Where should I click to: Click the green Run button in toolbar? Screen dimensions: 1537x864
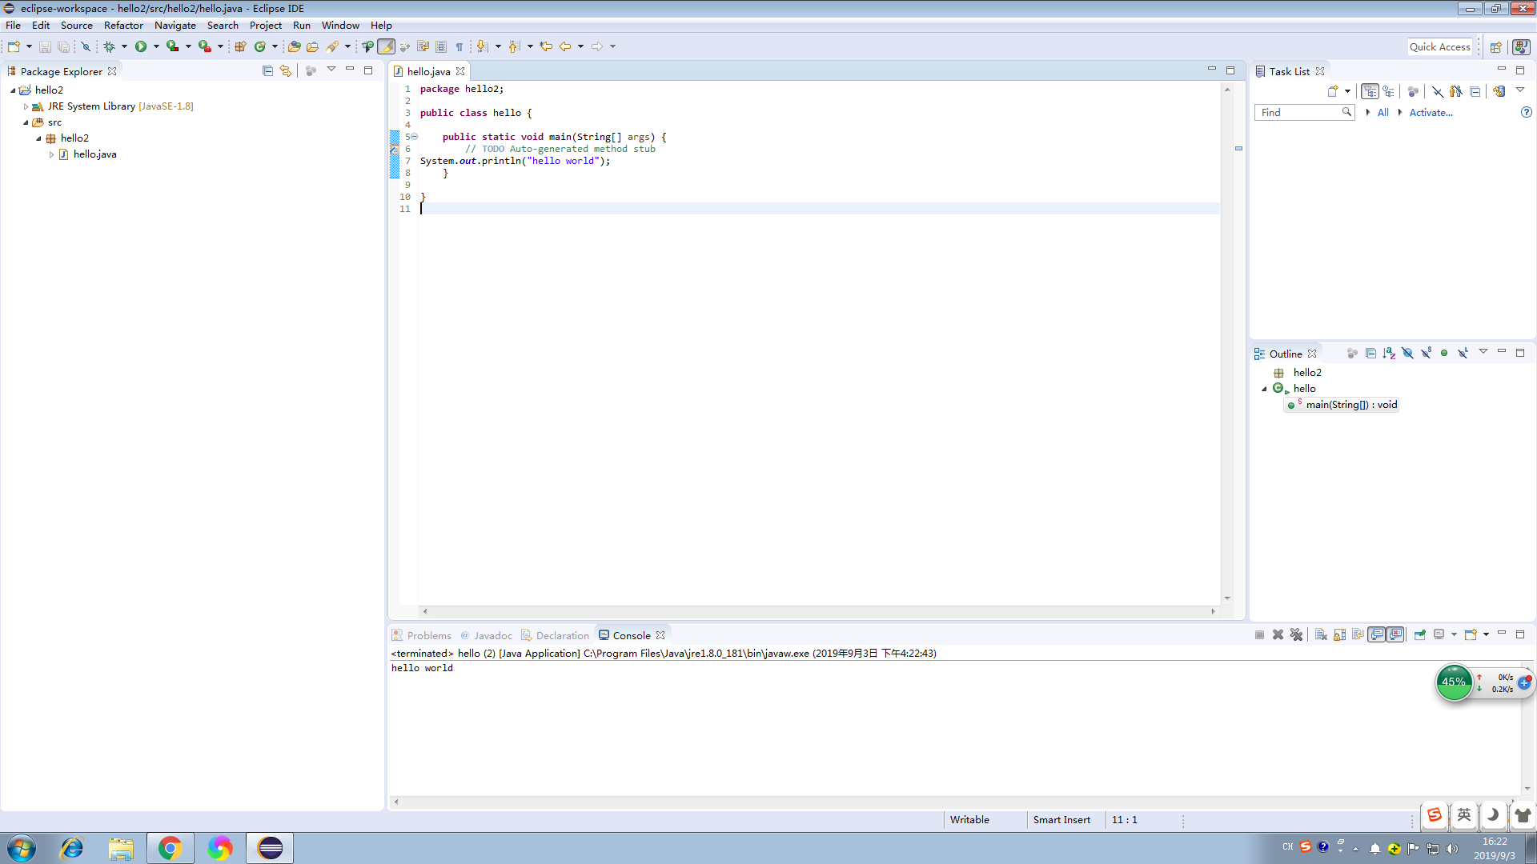tap(141, 46)
